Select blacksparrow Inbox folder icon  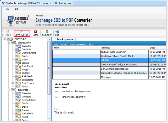tap(19, 59)
